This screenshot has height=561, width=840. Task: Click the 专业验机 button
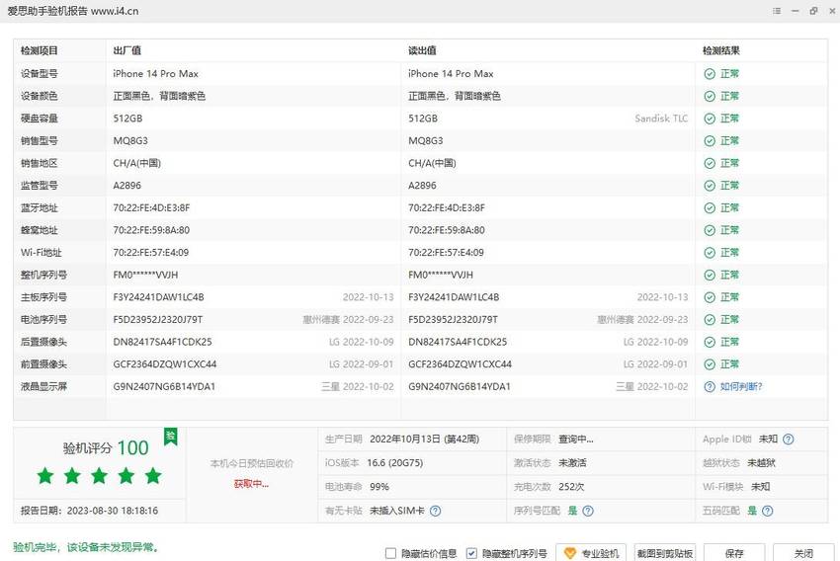click(x=591, y=553)
